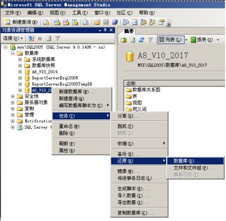Screen dimensions: 226x221
Task: Open the dropdown arrow next to 列表(L)
Action: 186,40
